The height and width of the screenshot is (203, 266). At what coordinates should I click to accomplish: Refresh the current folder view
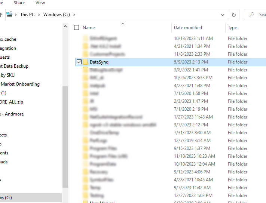234,15
